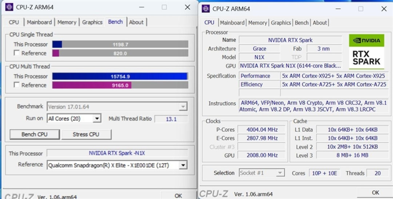Select Bench tab in left window

pos(116,22)
